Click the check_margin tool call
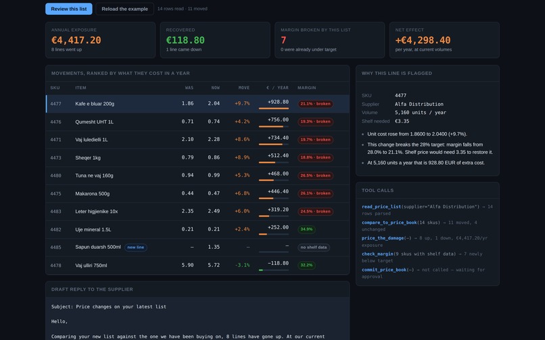The height and width of the screenshot is (340, 545). point(422,257)
